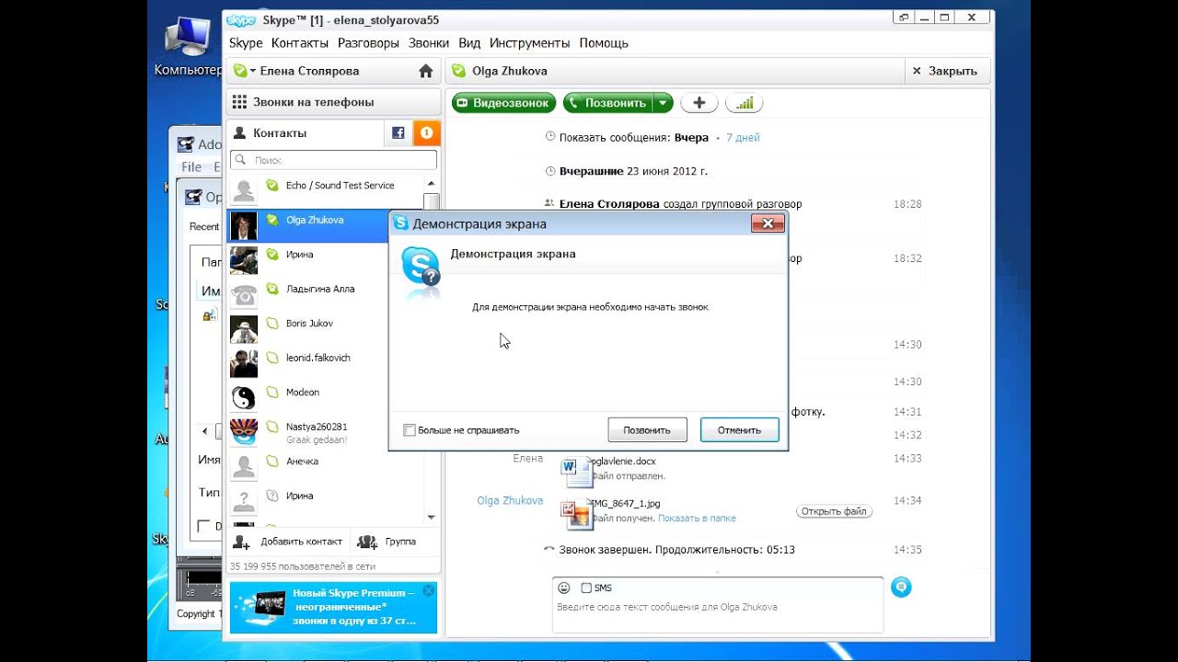Viewport: 1178px width, 662px height.
Task: Enable the SMS checkbox
Action: (586, 588)
